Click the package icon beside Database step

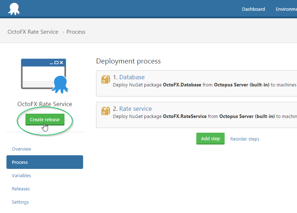105,79
